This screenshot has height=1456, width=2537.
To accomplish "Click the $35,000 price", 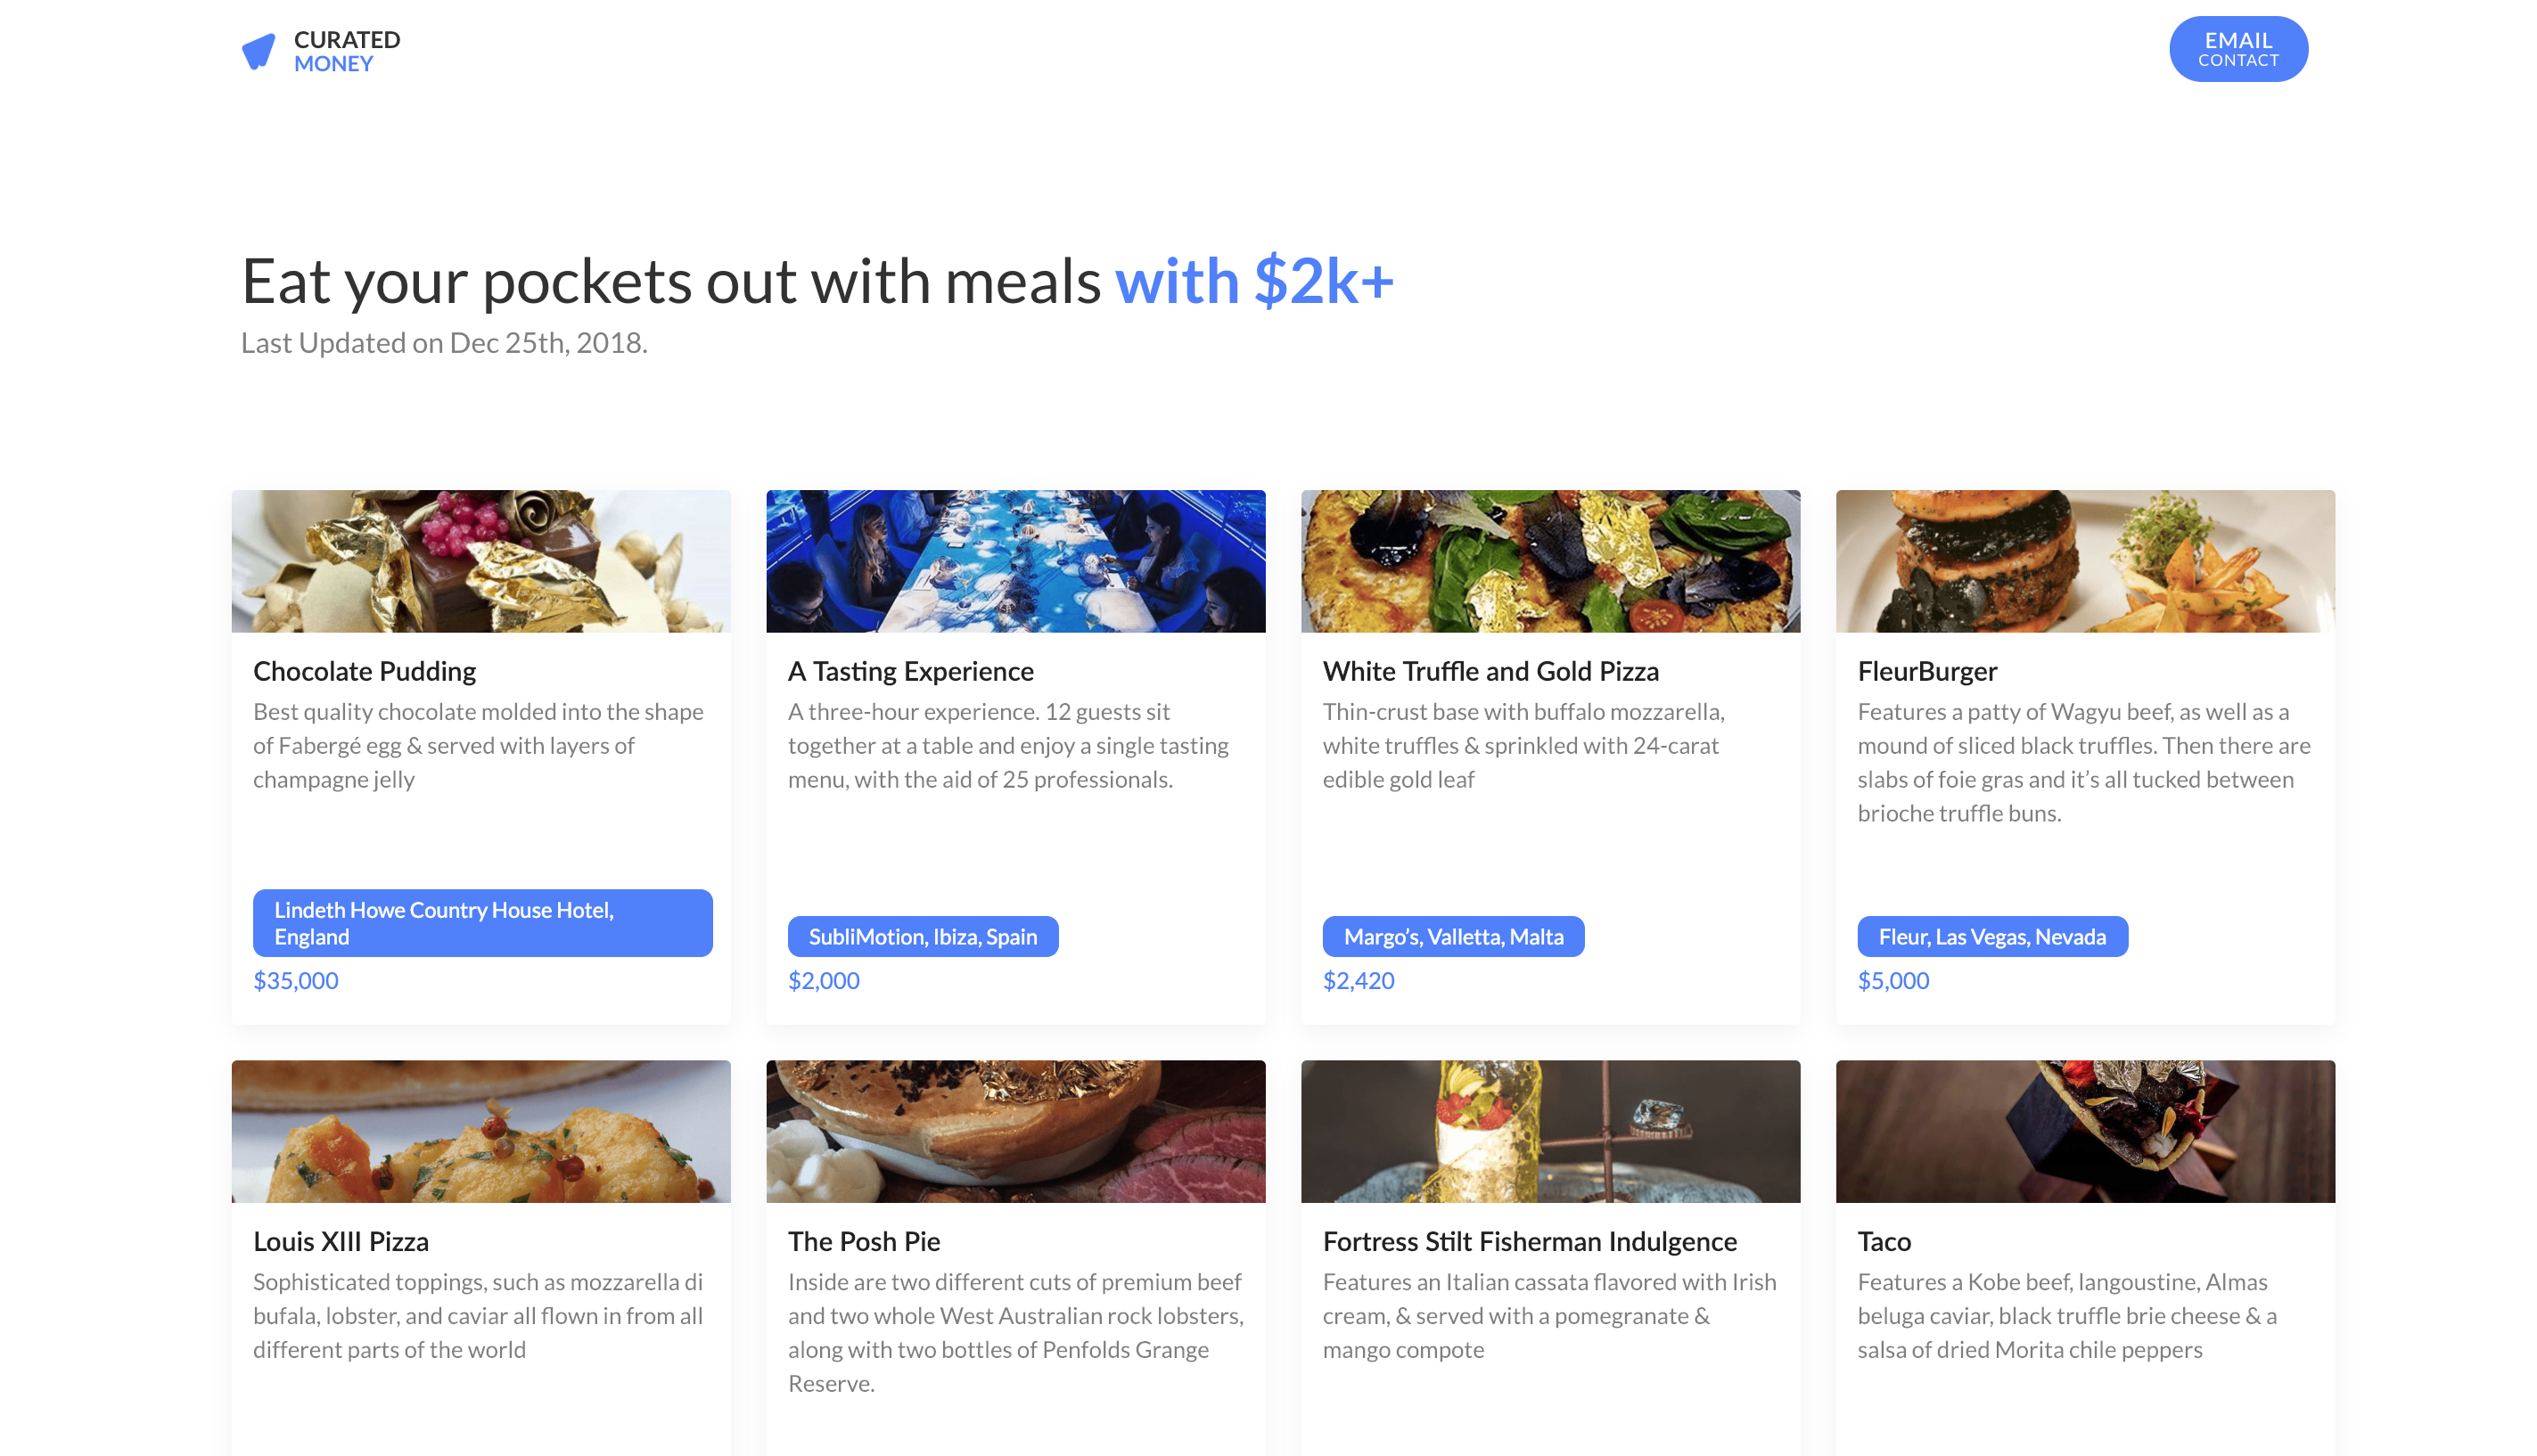I will coord(296,981).
